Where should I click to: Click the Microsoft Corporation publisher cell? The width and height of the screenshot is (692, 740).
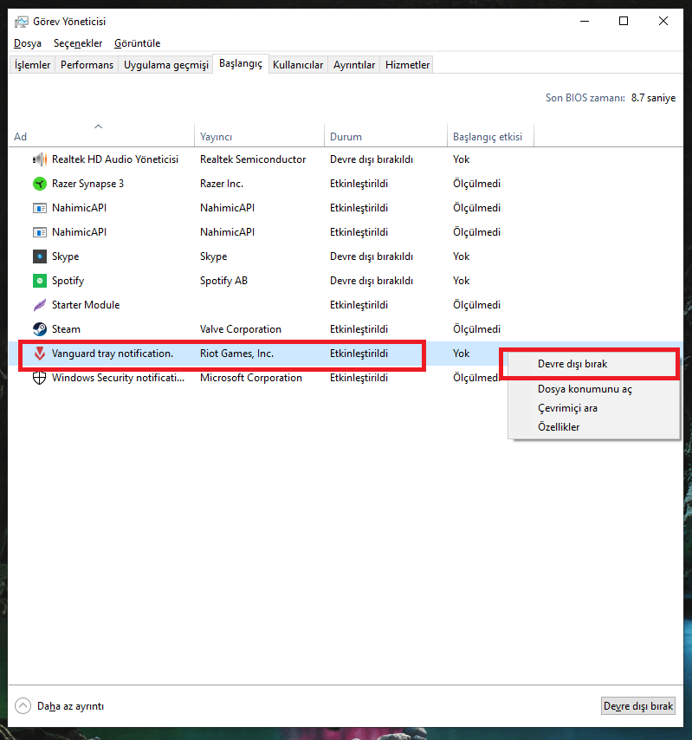coord(250,378)
